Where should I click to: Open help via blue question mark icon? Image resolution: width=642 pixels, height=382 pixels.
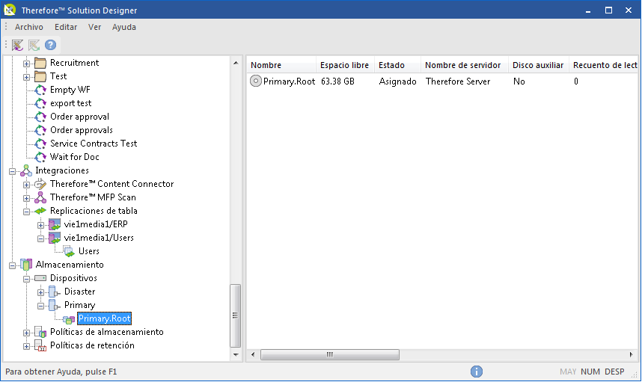coord(50,45)
